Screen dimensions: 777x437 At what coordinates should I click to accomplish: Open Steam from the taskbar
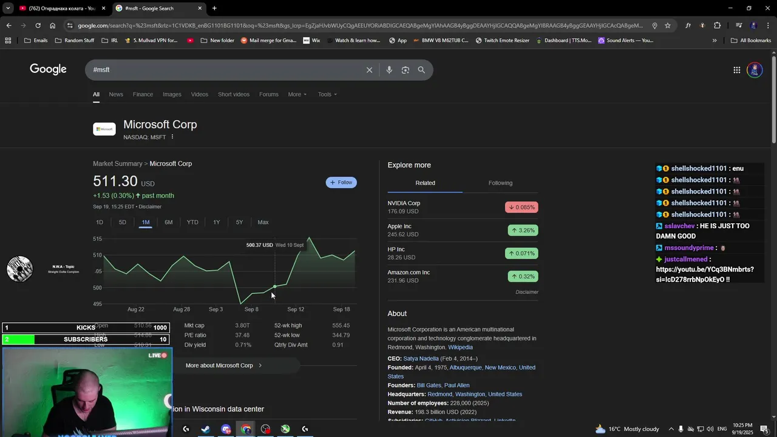point(206,429)
